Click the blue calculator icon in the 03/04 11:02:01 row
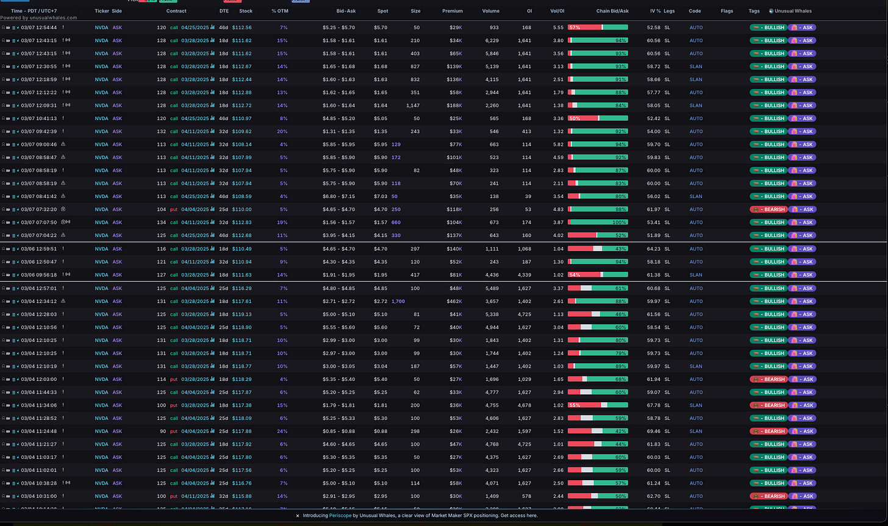This screenshot has height=526, width=888. (x=13, y=470)
